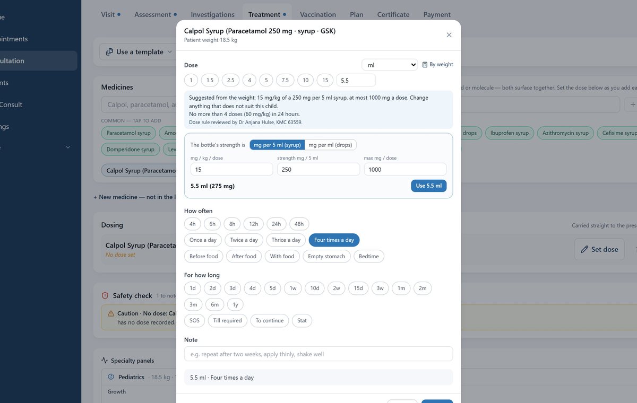Viewport: 637px width, 403px height.
Task: Select the SOS duration option
Action: click(194, 321)
